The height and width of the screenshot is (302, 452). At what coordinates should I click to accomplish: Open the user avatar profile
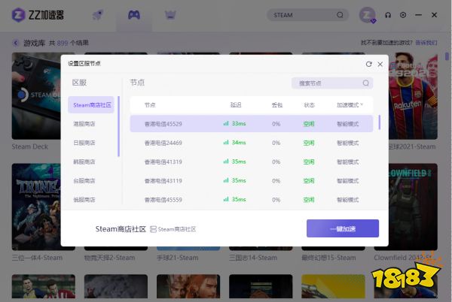pyautogui.click(x=368, y=15)
